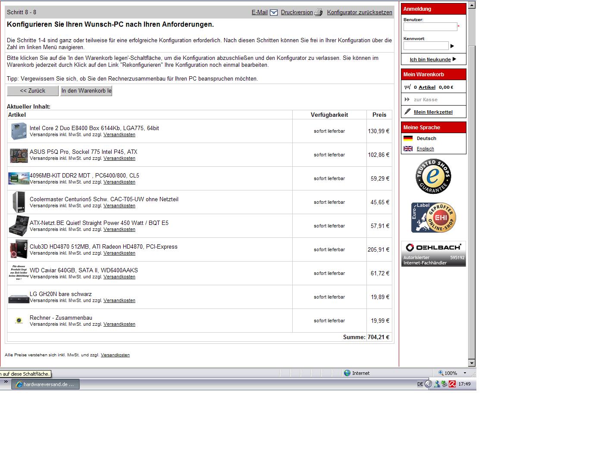Click the 704,21 € sum value

(x=379, y=337)
